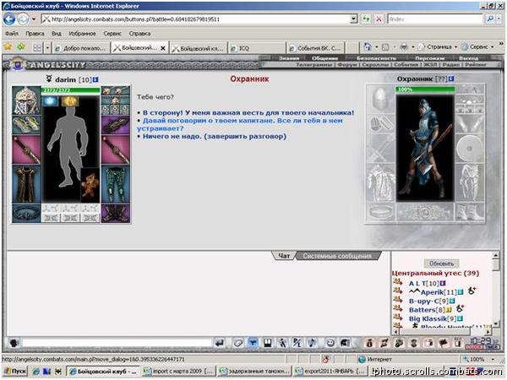This screenshot has height=380, width=507.
Task: Close the active Бойцовский browser tab
Action: click(x=163, y=48)
